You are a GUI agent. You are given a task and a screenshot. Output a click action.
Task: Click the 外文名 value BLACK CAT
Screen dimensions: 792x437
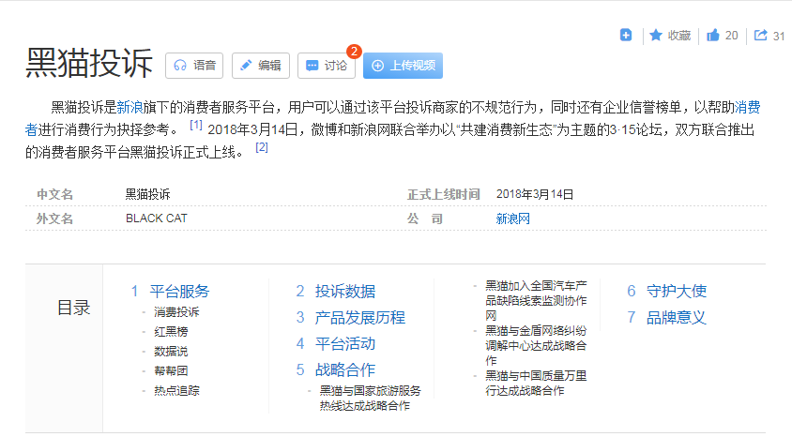[157, 218]
